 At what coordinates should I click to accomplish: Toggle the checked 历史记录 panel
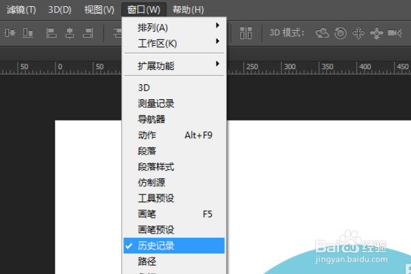click(x=174, y=246)
